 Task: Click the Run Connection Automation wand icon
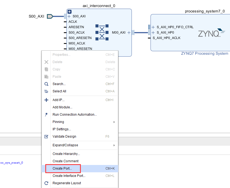tap(46, 114)
